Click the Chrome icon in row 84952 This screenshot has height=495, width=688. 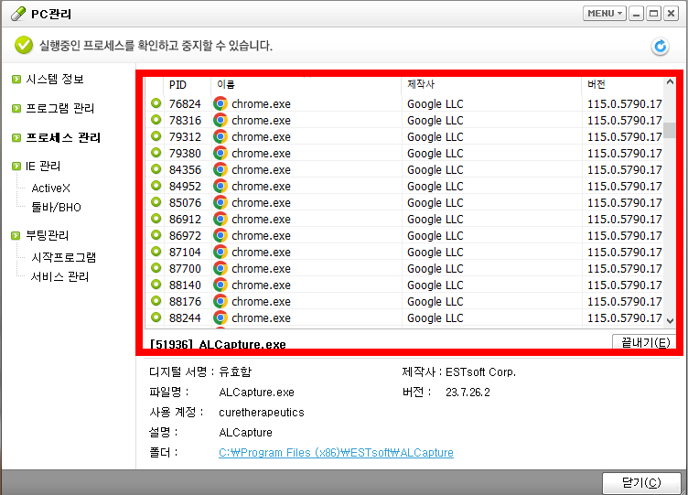click(220, 186)
